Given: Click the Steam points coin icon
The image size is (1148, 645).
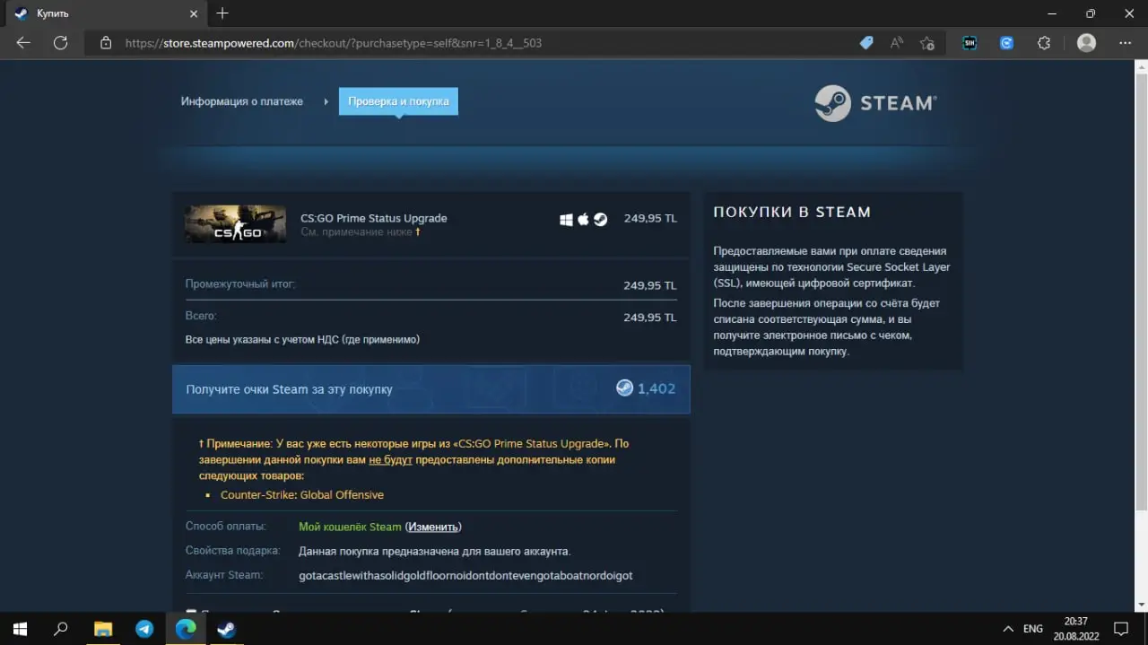Looking at the screenshot, I should (624, 388).
